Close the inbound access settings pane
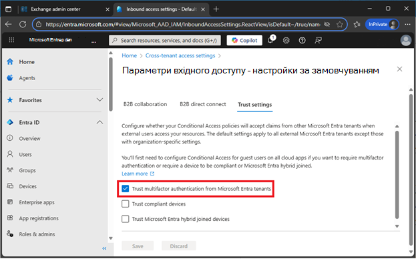The image size is (416, 259). (x=399, y=69)
